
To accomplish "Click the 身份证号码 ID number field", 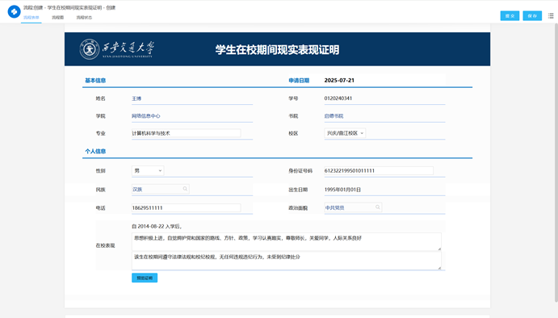I will 379,171.
